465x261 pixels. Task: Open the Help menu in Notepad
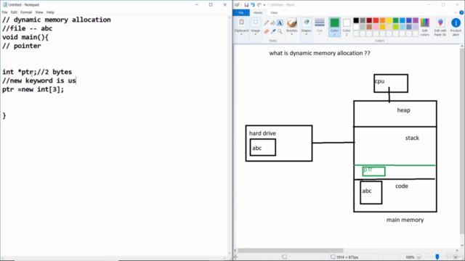[x=50, y=12]
